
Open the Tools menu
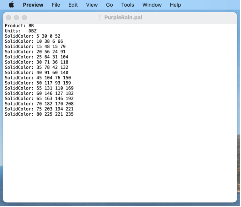(128, 5)
